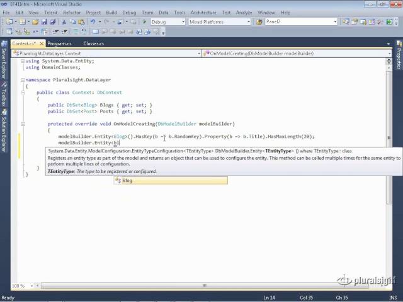
Task: Open the Solution Explorer side tab
Action: click(4, 131)
